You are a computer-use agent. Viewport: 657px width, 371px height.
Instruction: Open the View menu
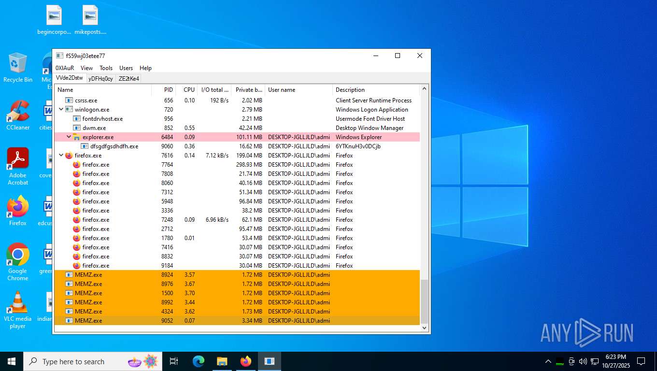coord(87,68)
